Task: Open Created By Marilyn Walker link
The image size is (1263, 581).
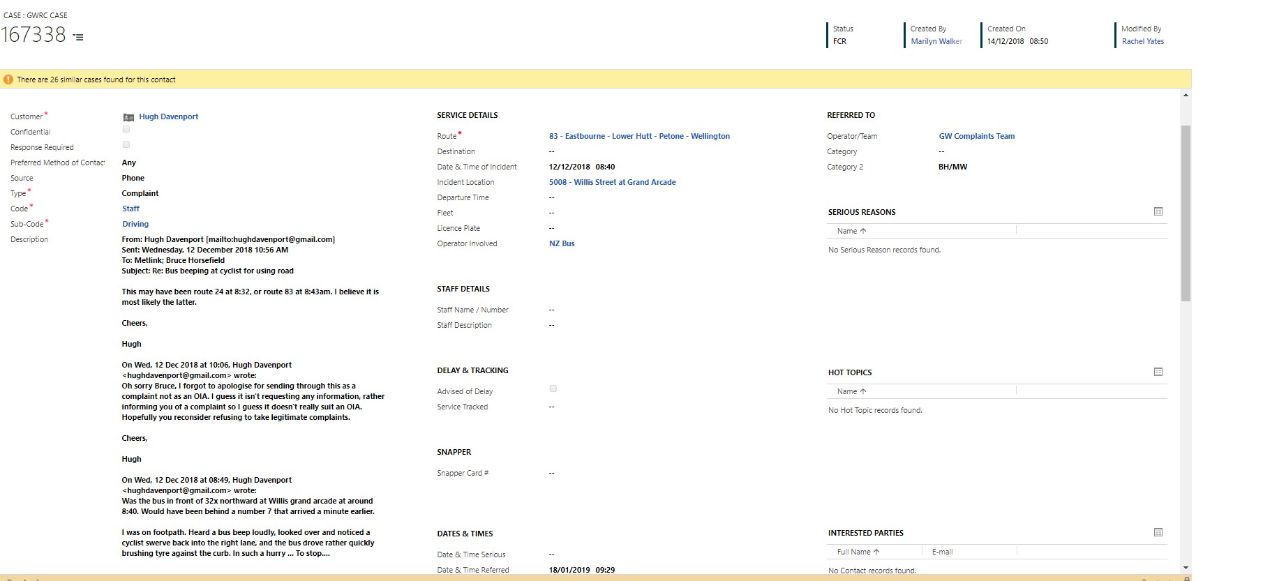Action: (936, 41)
